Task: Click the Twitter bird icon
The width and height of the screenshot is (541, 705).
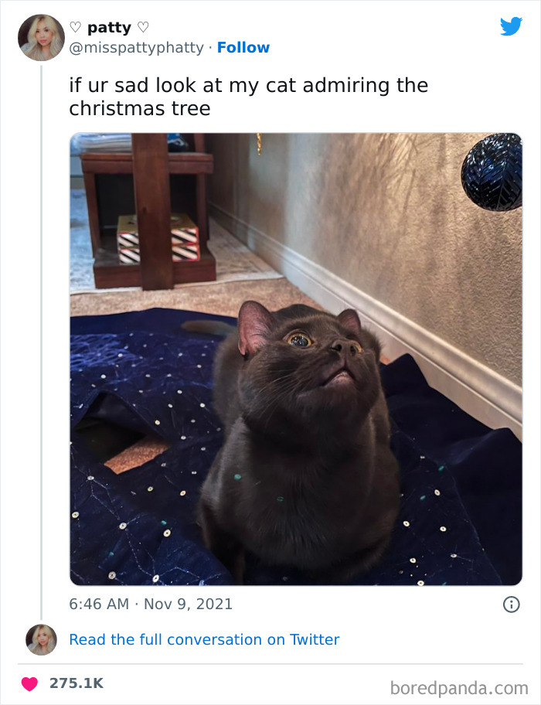Action: click(x=512, y=27)
